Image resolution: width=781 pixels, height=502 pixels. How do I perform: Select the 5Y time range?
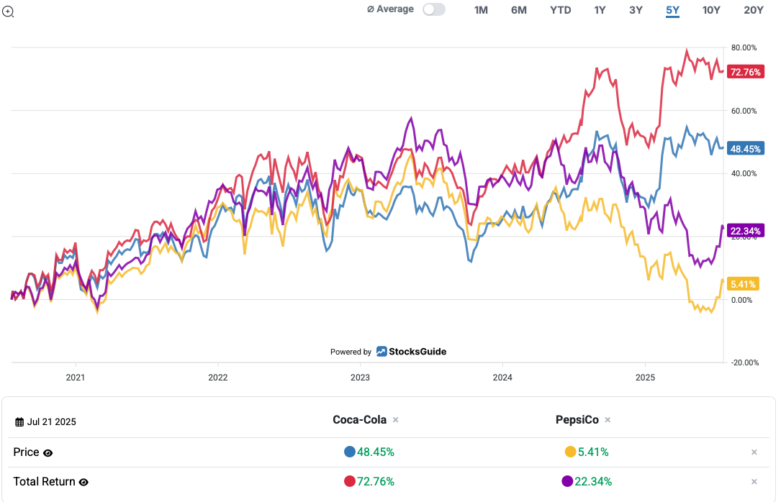pos(672,10)
